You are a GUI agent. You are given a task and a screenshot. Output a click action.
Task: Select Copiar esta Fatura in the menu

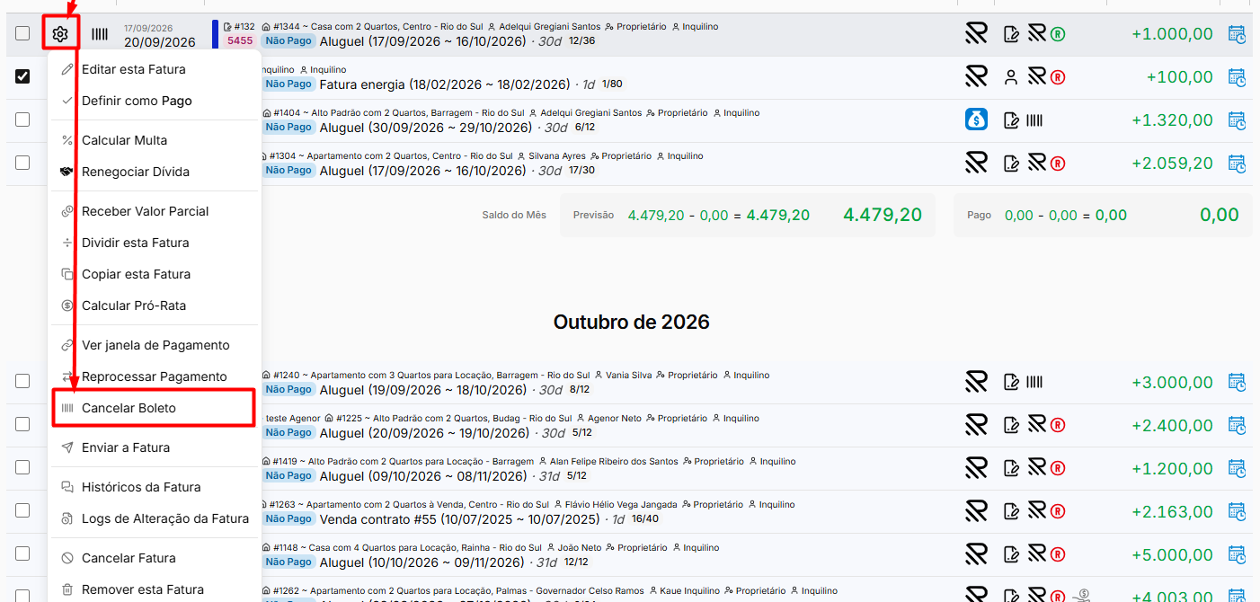click(154, 274)
